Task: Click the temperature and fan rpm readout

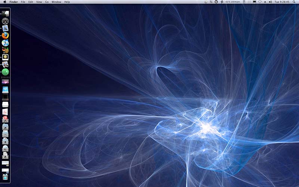Action: click(233, 2)
